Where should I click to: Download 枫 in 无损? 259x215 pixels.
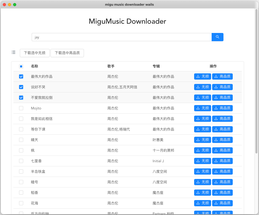pyautogui.click(x=203, y=150)
